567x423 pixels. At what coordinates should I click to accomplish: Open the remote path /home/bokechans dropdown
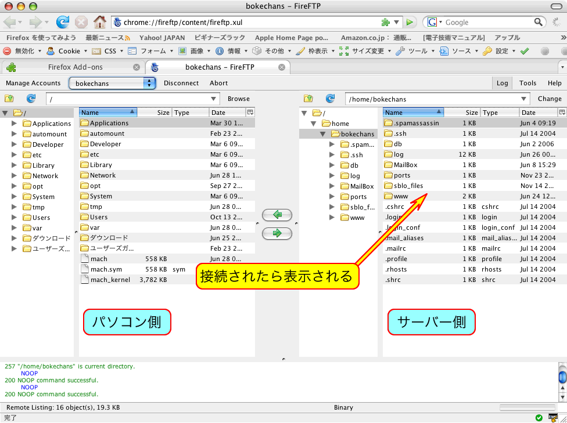point(524,99)
